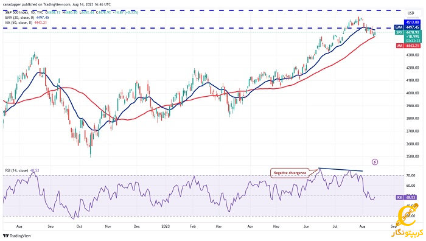Select the S&P 500 Index, 1D, TVC legend title
426x241 pixels.
[x=25, y=13]
